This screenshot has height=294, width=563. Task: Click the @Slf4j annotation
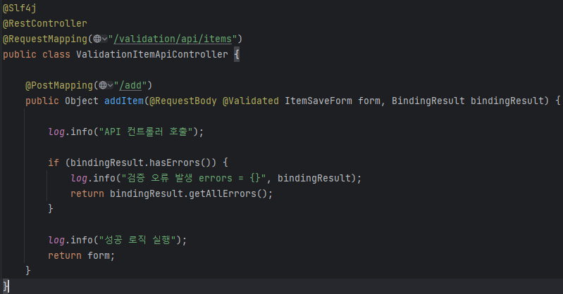20,8
